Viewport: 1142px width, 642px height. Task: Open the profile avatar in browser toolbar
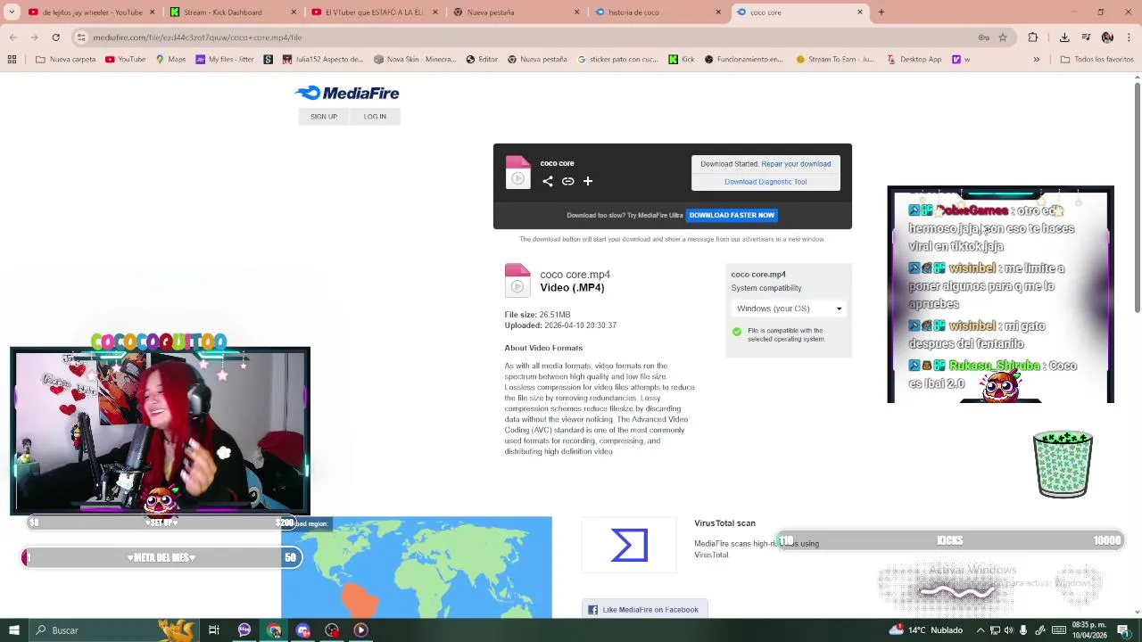[1107, 37]
